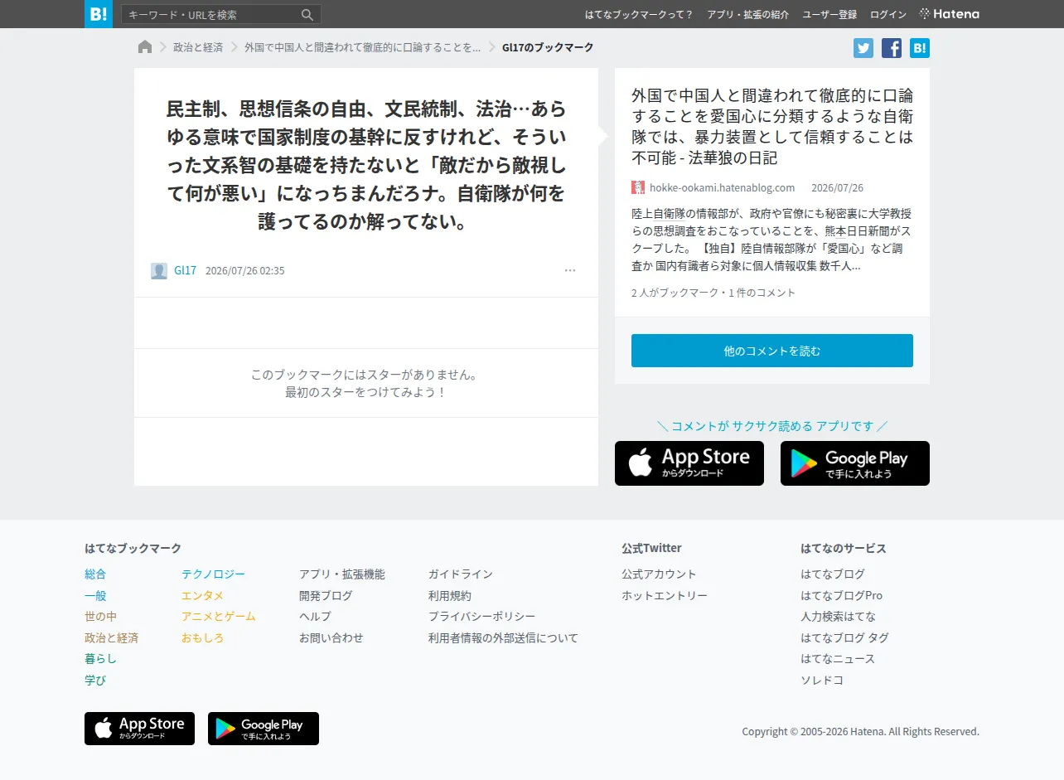Go to 政治と経済 breadcrumb link
The image size is (1064, 780).
pos(198,47)
